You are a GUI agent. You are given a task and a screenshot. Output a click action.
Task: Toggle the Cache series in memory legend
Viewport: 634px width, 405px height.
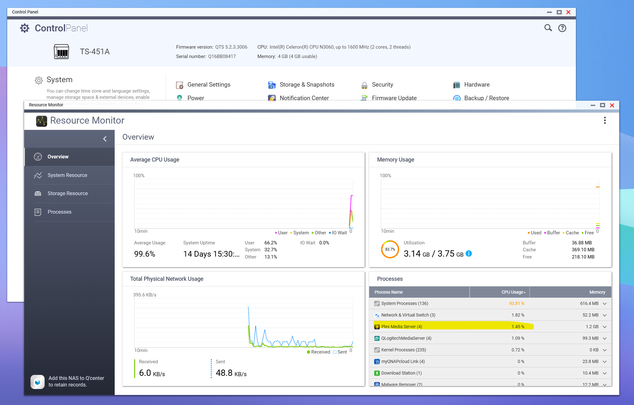(x=571, y=233)
